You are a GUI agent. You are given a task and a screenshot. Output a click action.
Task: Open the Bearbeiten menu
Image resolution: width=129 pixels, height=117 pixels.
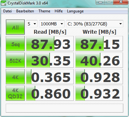[25, 11]
